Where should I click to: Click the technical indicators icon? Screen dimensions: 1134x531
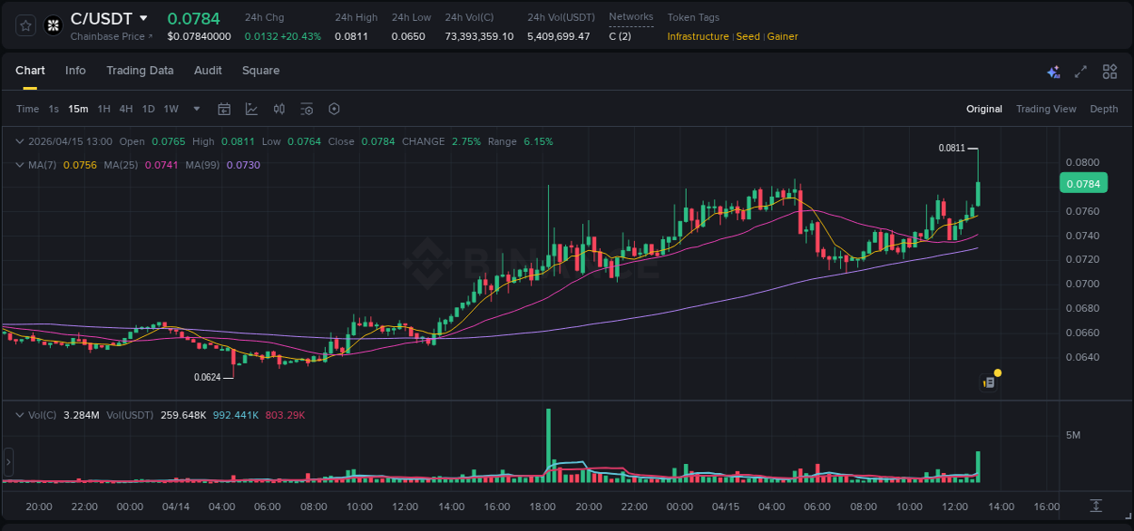pyautogui.click(x=279, y=108)
